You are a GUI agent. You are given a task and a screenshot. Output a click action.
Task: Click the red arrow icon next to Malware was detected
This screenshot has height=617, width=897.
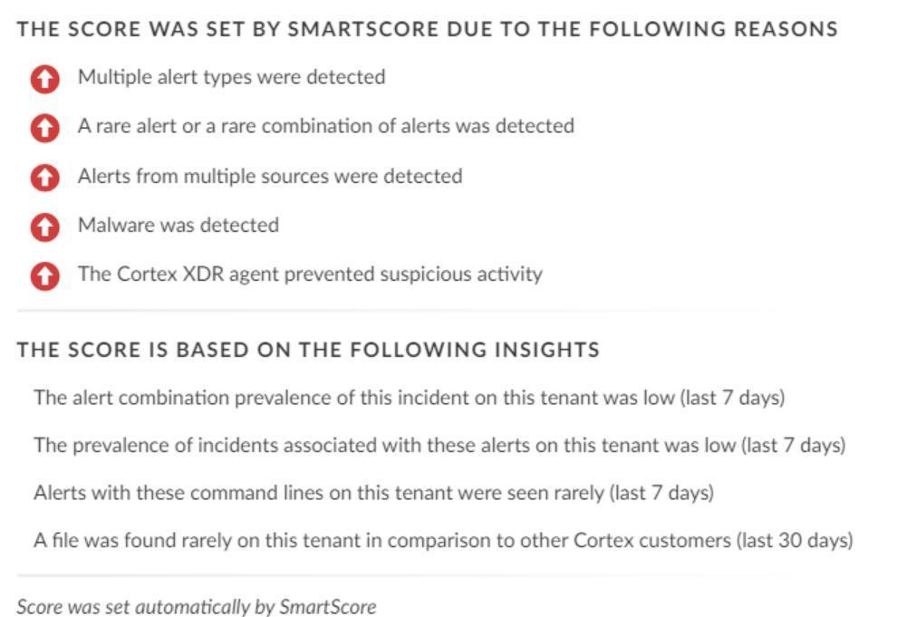pos(44,227)
